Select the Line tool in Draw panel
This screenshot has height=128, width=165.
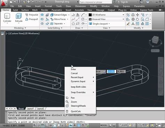click(x=78, y=19)
